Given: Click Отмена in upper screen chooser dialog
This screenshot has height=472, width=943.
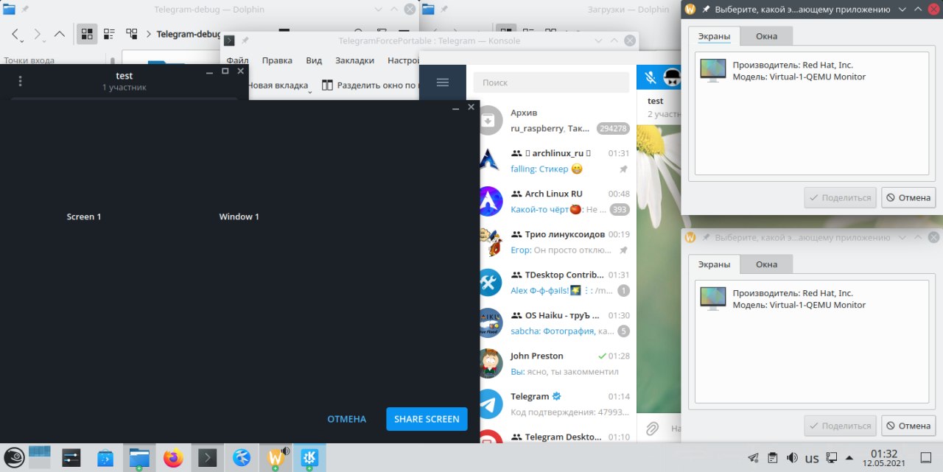Looking at the screenshot, I should (x=909, y=197).
